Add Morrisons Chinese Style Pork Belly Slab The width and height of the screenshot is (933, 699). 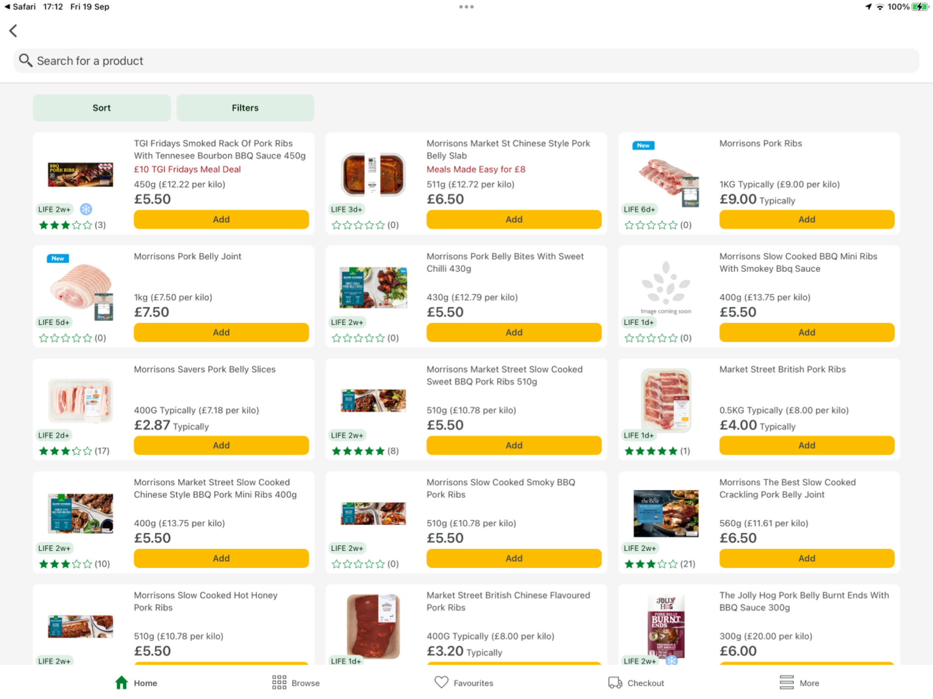[x=514, y=219]
